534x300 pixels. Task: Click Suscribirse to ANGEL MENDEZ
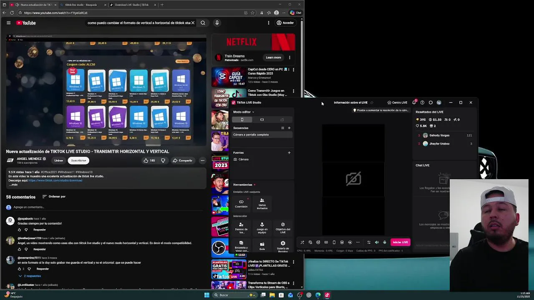(x=78, y=160)
